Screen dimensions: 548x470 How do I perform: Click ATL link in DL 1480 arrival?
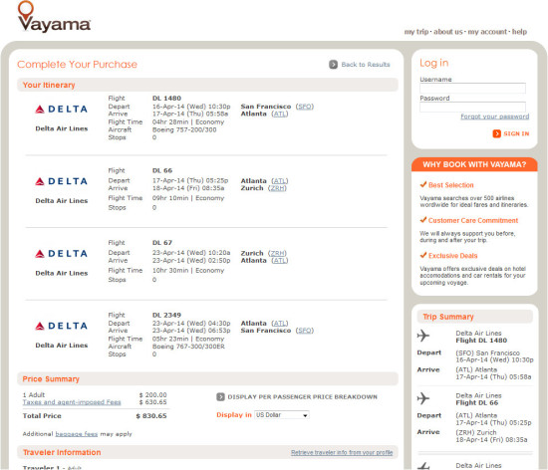pyautogui.click(x=280, y=114)
